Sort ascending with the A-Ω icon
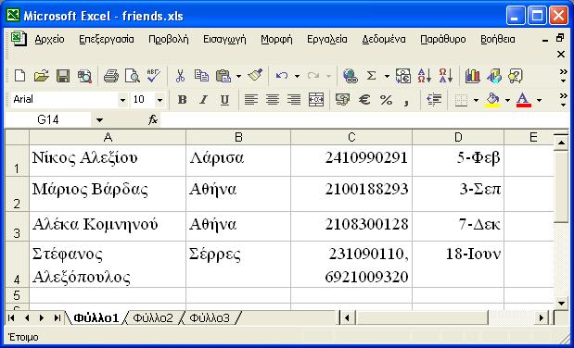574x348 pixels. [425, 76]
